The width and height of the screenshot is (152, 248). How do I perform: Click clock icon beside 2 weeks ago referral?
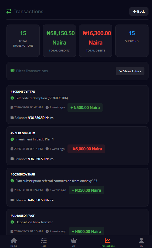tap(47, 190)
